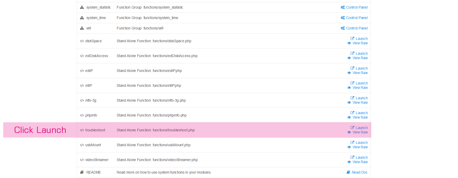Click the external-link icon for videoStreamer Launch

(352, 157)
